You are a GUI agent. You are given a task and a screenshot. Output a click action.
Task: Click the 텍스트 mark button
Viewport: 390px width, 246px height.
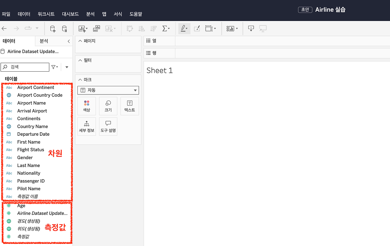tap(130, 106)
